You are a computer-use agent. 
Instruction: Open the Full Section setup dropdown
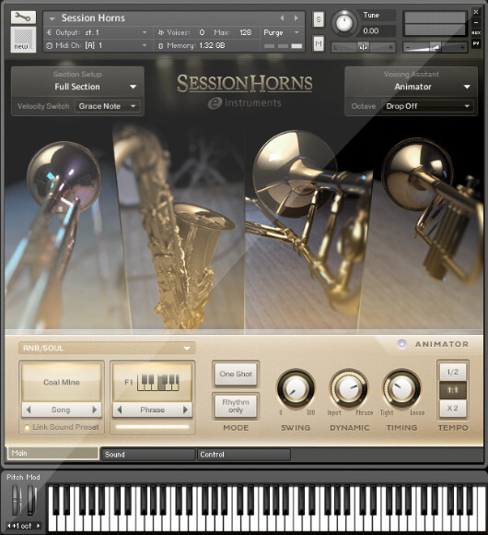(77, 87)
